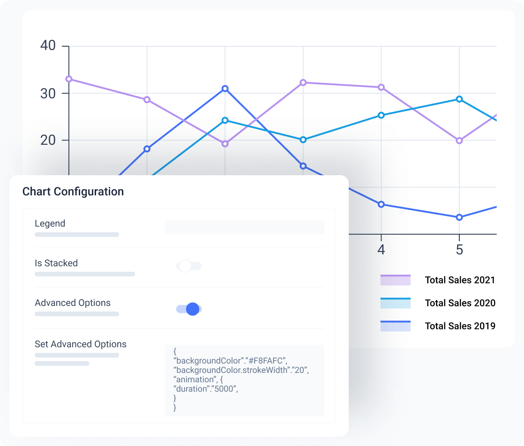Click the Set Advanced Options label
524x446 pixels.
(x=81, y=344)
